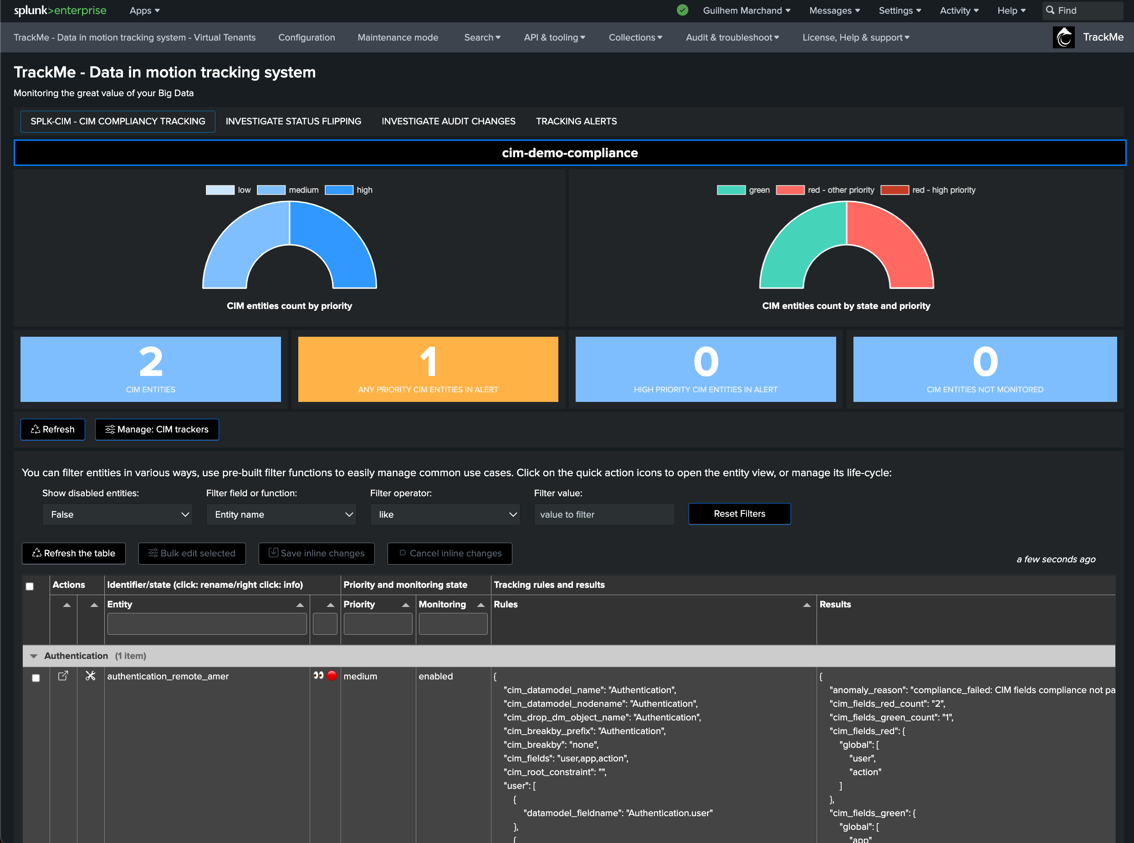The width and height of the screenshot is (1134, 843).
Task: Click the Reset Filters button
Action: click(x=739, y=514)
